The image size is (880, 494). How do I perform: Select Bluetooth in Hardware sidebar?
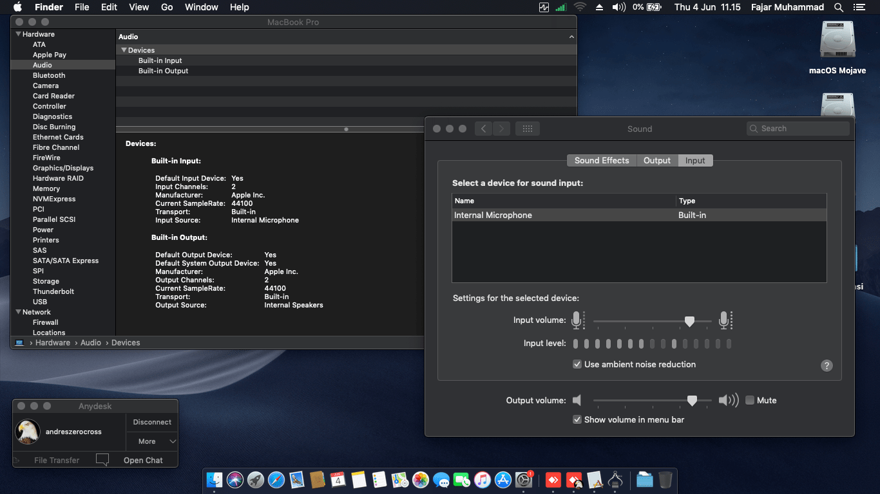coord(49,75)
